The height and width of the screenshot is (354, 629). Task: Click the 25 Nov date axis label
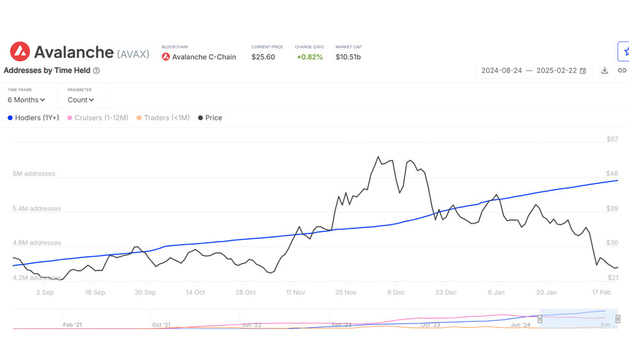pyautogui.click(x=346, y=293)
